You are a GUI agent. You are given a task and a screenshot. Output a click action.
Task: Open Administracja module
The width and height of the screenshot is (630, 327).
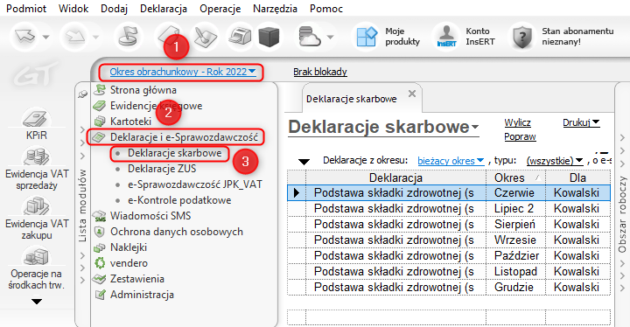click(x=134, y=295)
